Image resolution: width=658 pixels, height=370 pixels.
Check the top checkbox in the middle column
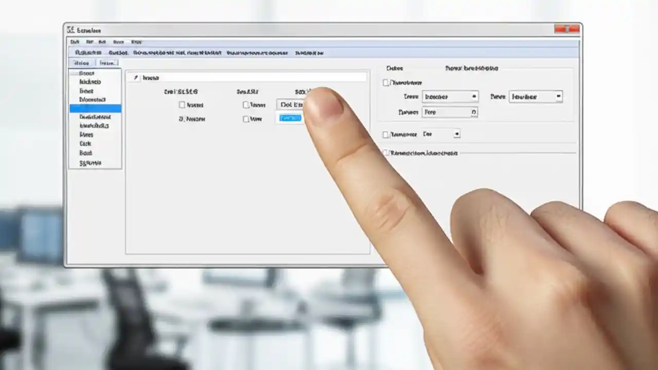(x=246, y=105)
